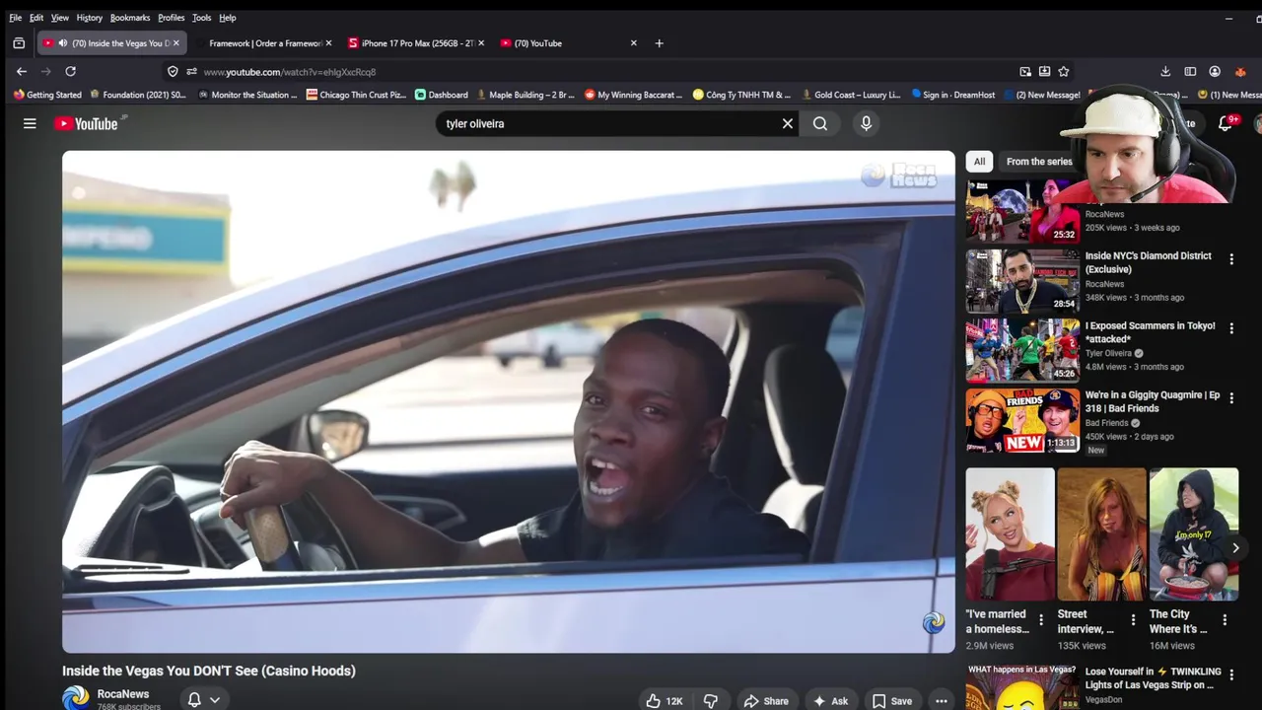The image size is (1262, 710).
Task: Clear the search box with X
Action: [x=788, y=123]
